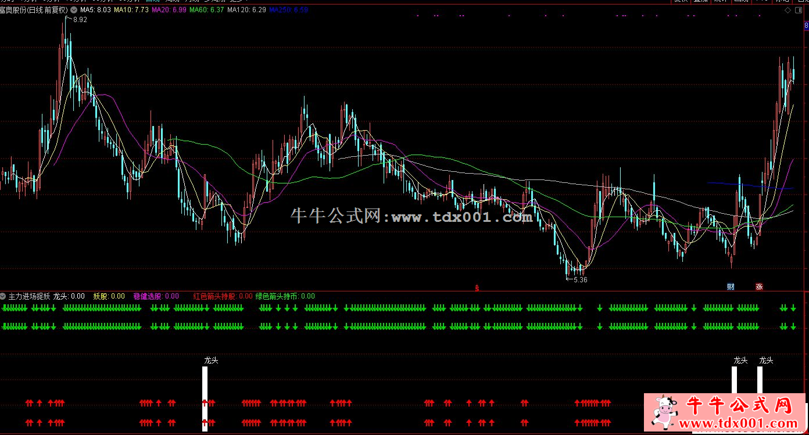Click the yellow 妖股: 0.00 value

click(109, 296)
